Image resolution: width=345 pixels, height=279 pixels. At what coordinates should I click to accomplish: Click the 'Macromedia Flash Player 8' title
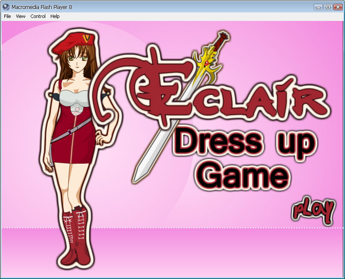point(42,7)
